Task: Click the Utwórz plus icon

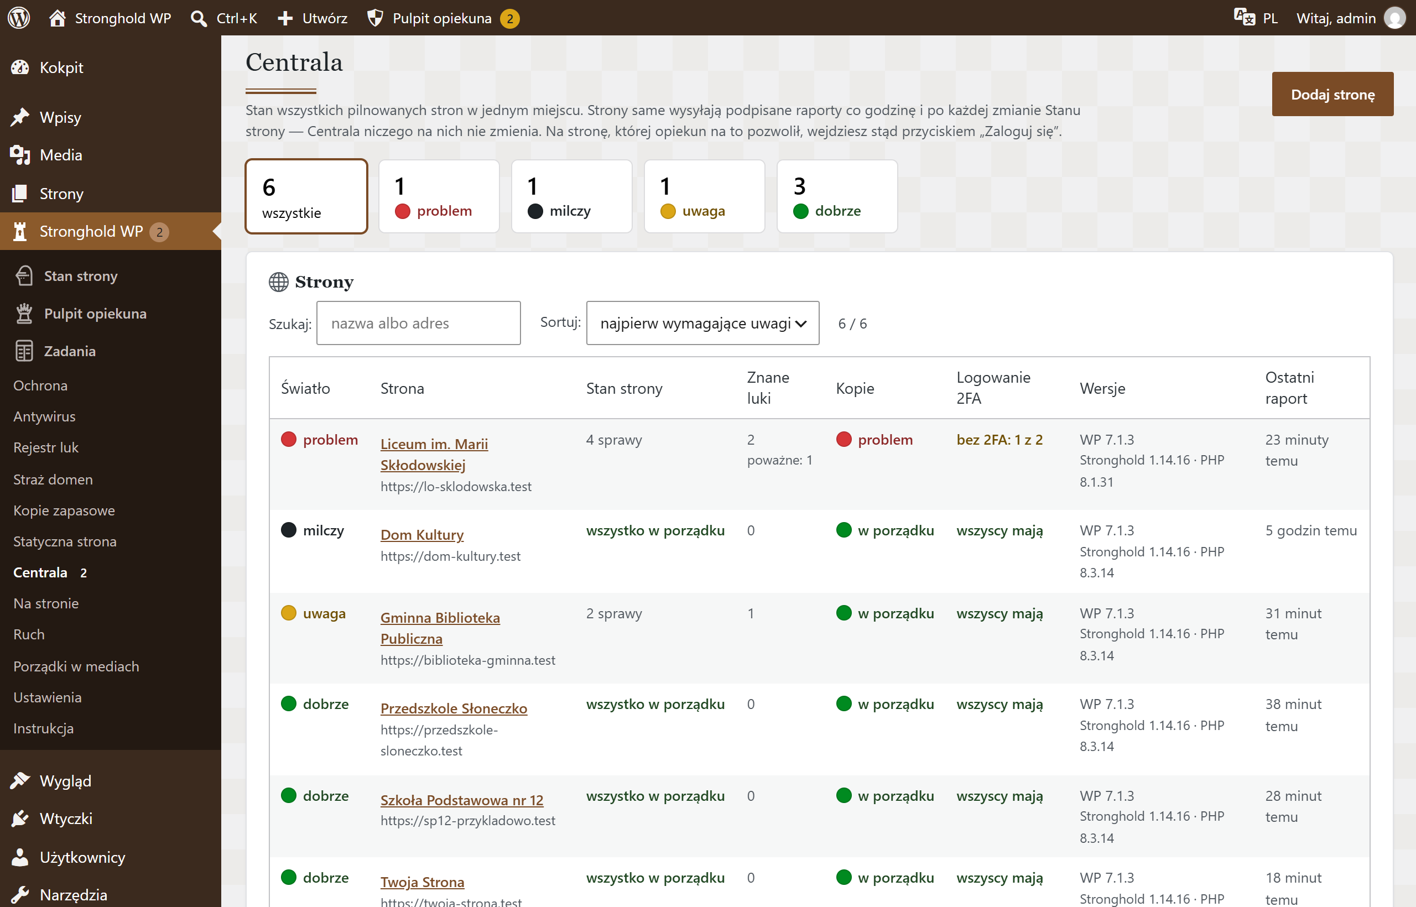Action: (285, 18)
